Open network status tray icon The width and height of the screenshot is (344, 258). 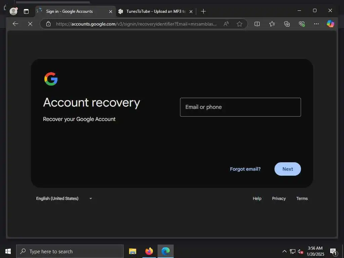[x=293, y=251]
